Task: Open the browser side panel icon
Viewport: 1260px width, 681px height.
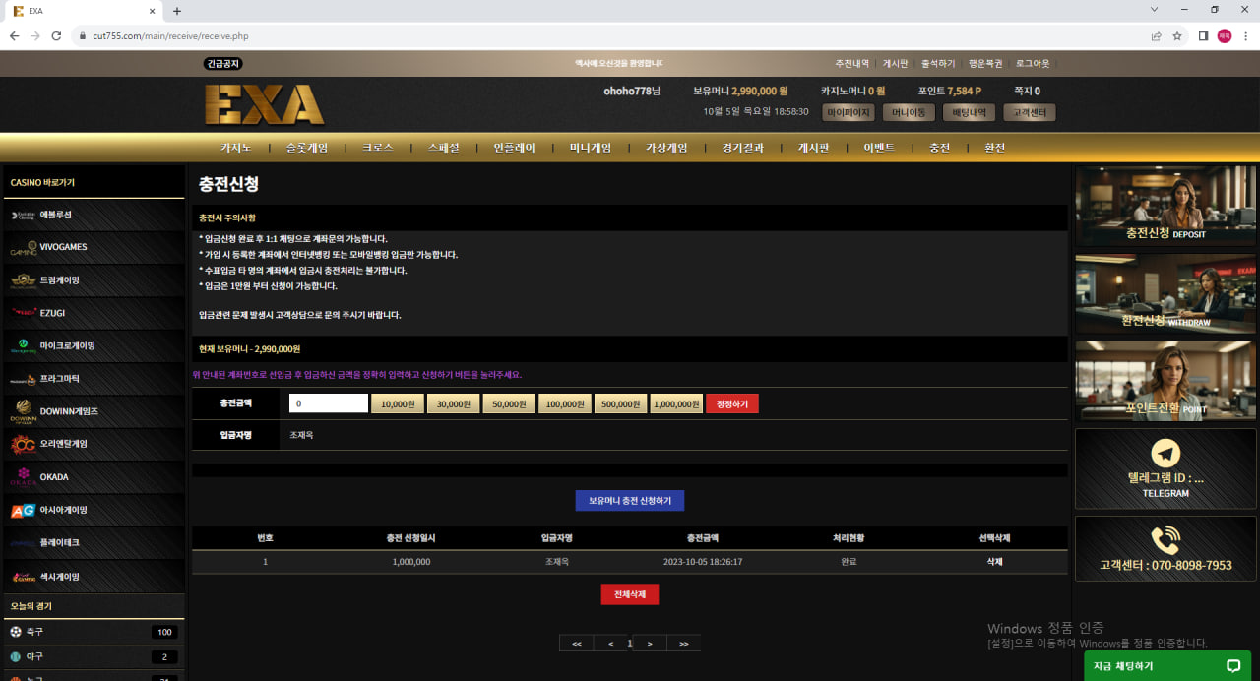Action: 1203,36
